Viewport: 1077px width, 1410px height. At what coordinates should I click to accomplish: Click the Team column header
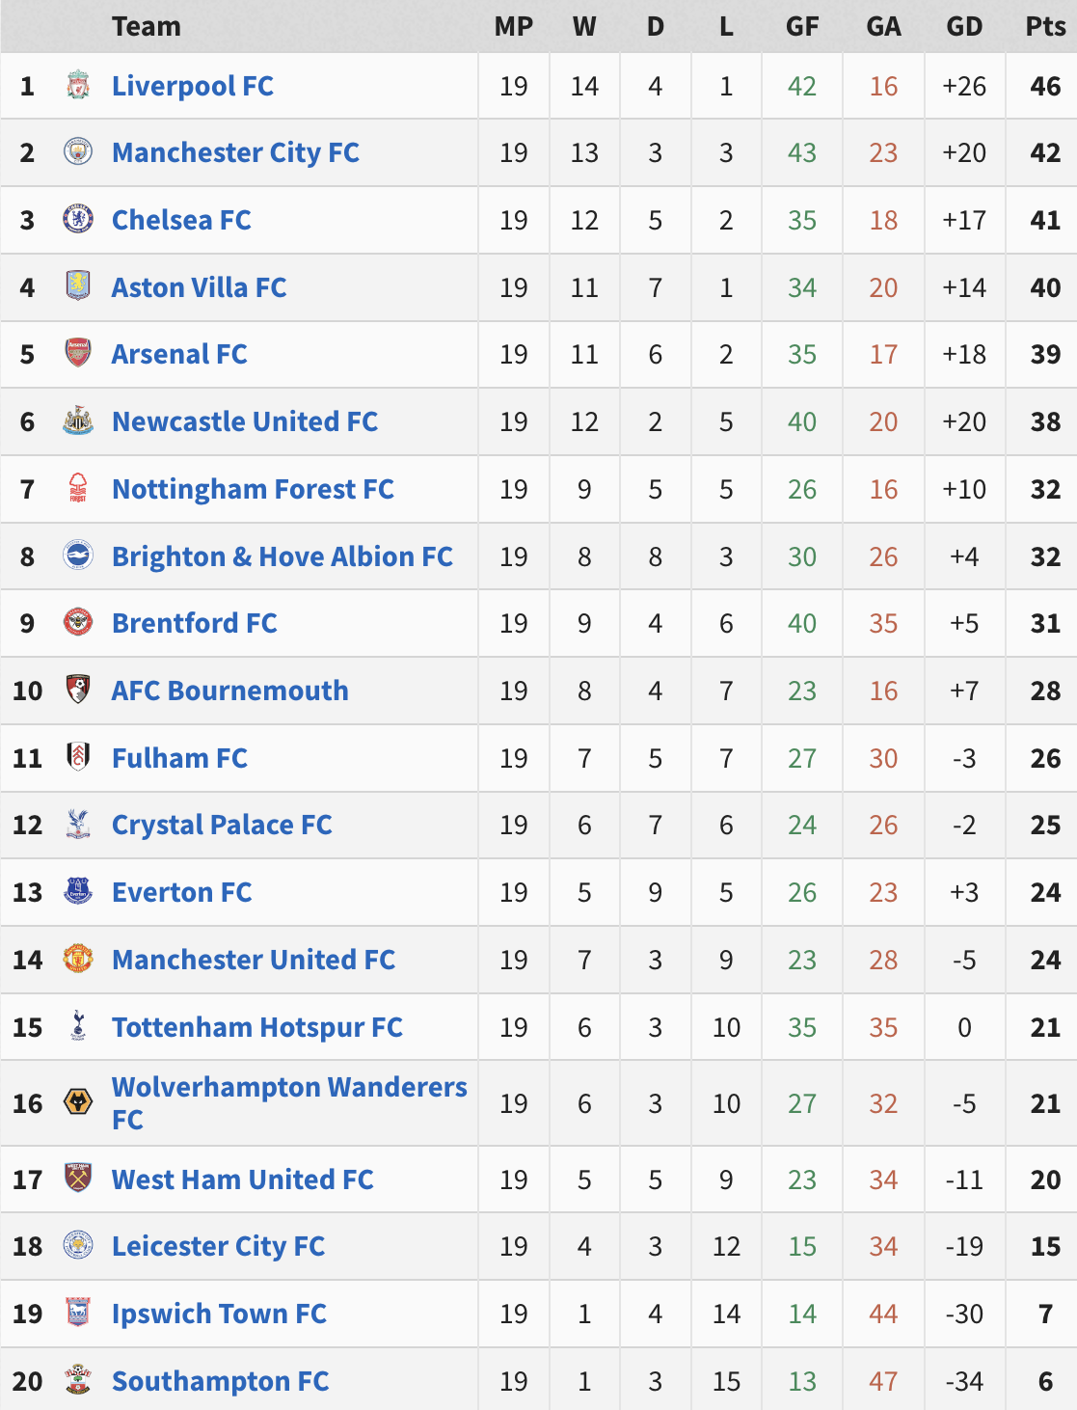146,26
